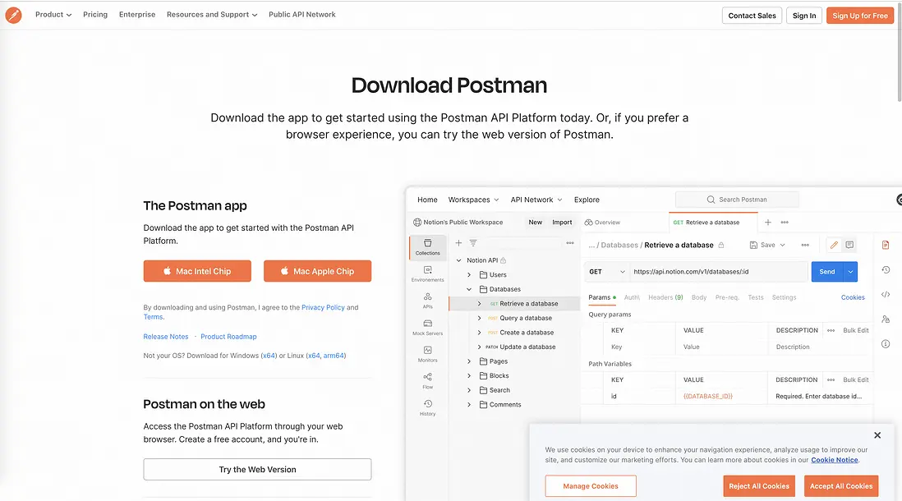Click the request URL field
The image size is (902, 501).
pos(718,272)
